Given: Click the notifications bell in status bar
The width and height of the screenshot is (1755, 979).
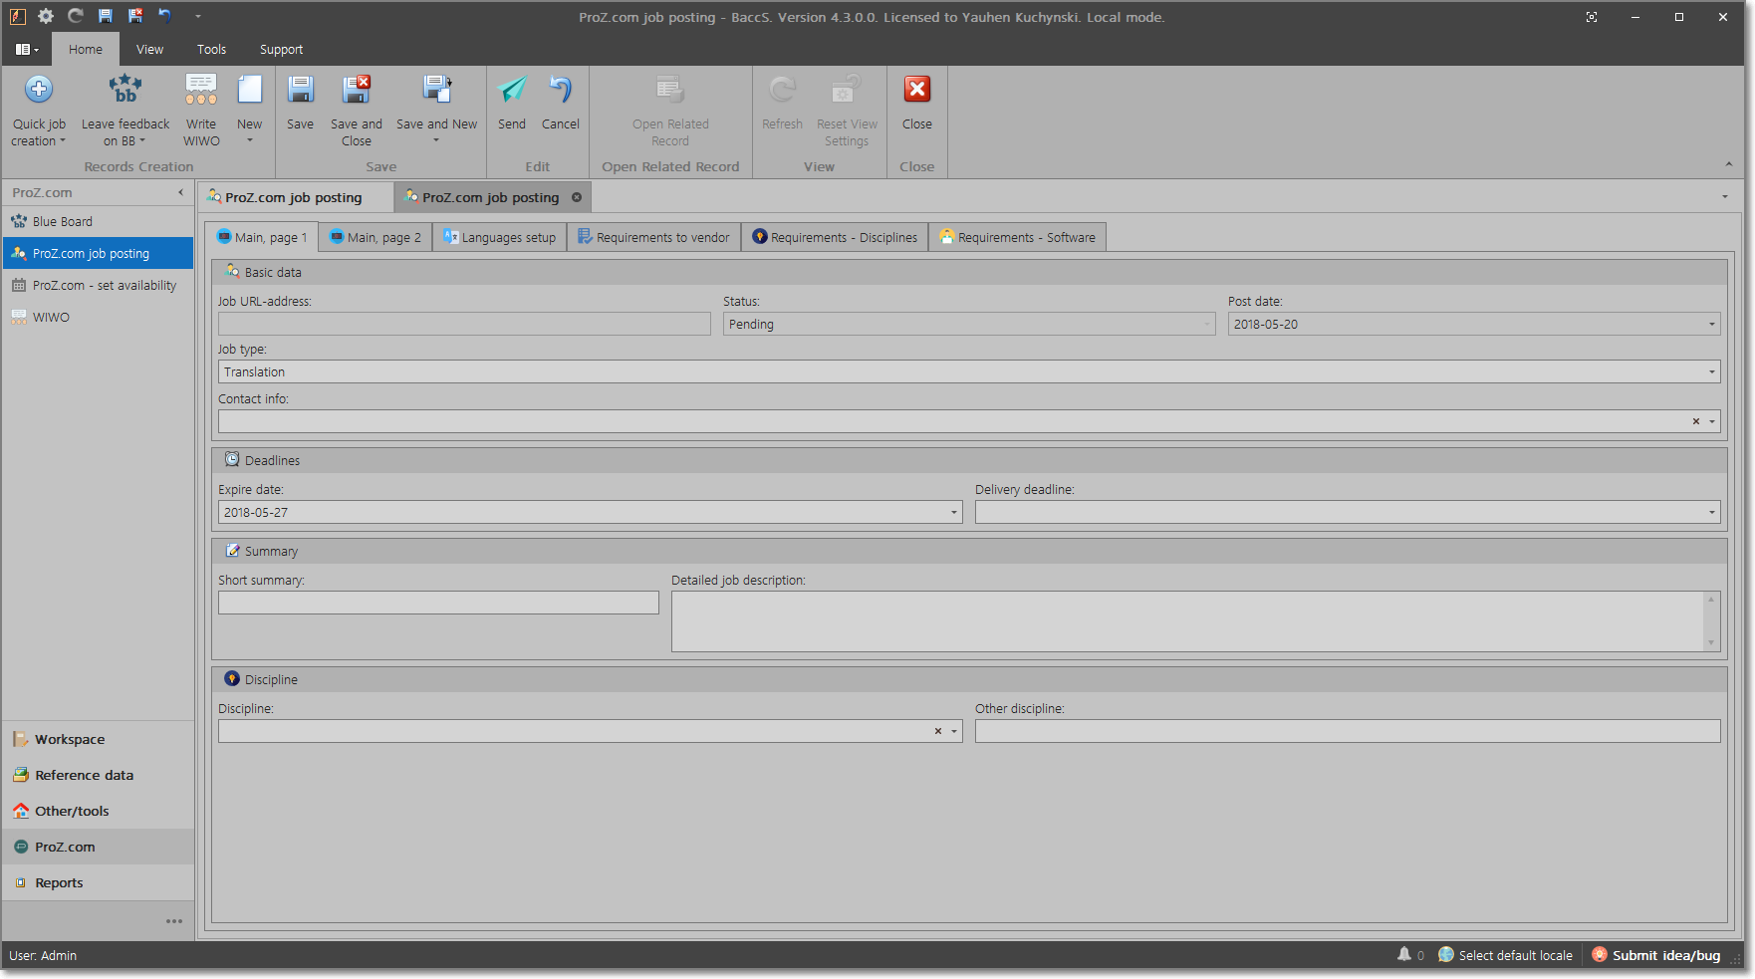Looking at the screenshot, I should click(x=1404, y=955).
